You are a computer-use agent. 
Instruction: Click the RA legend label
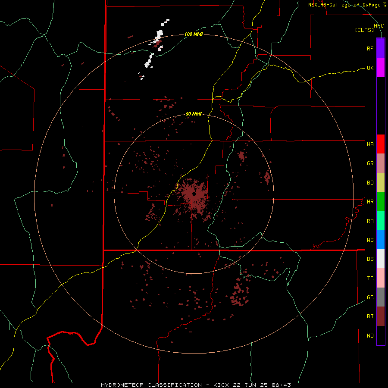(370, 221)
